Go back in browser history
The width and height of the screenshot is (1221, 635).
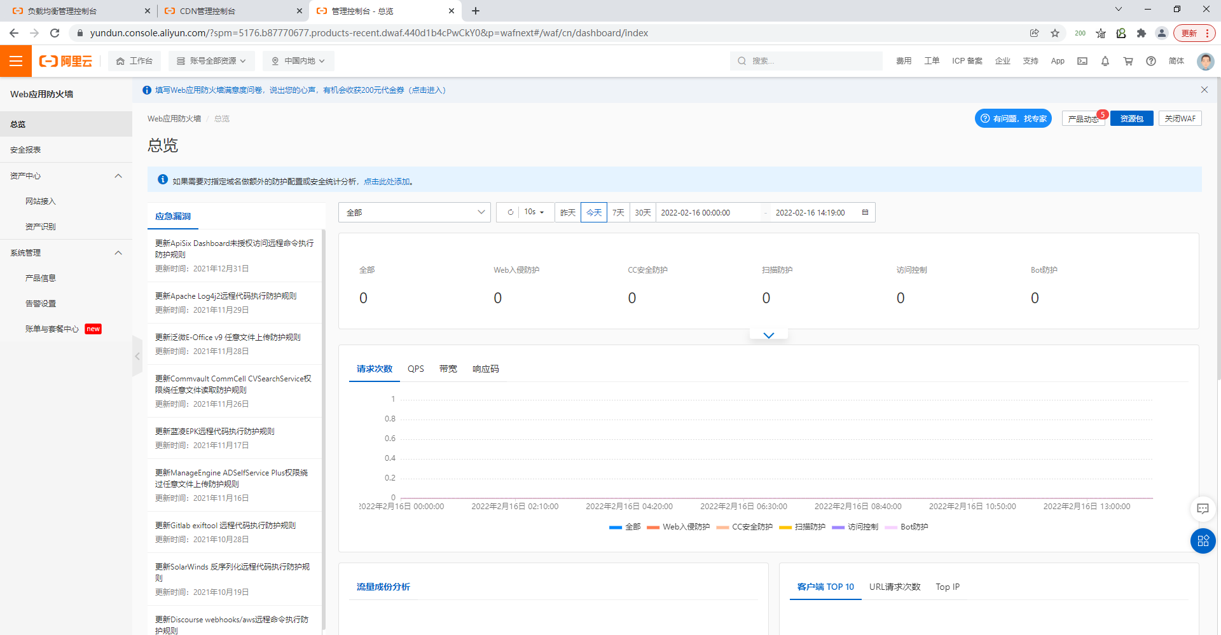pyautogui.click(x=14, y=33)
